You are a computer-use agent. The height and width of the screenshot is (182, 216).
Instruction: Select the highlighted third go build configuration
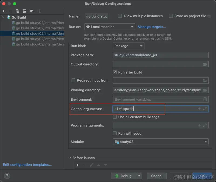point(32,33)
